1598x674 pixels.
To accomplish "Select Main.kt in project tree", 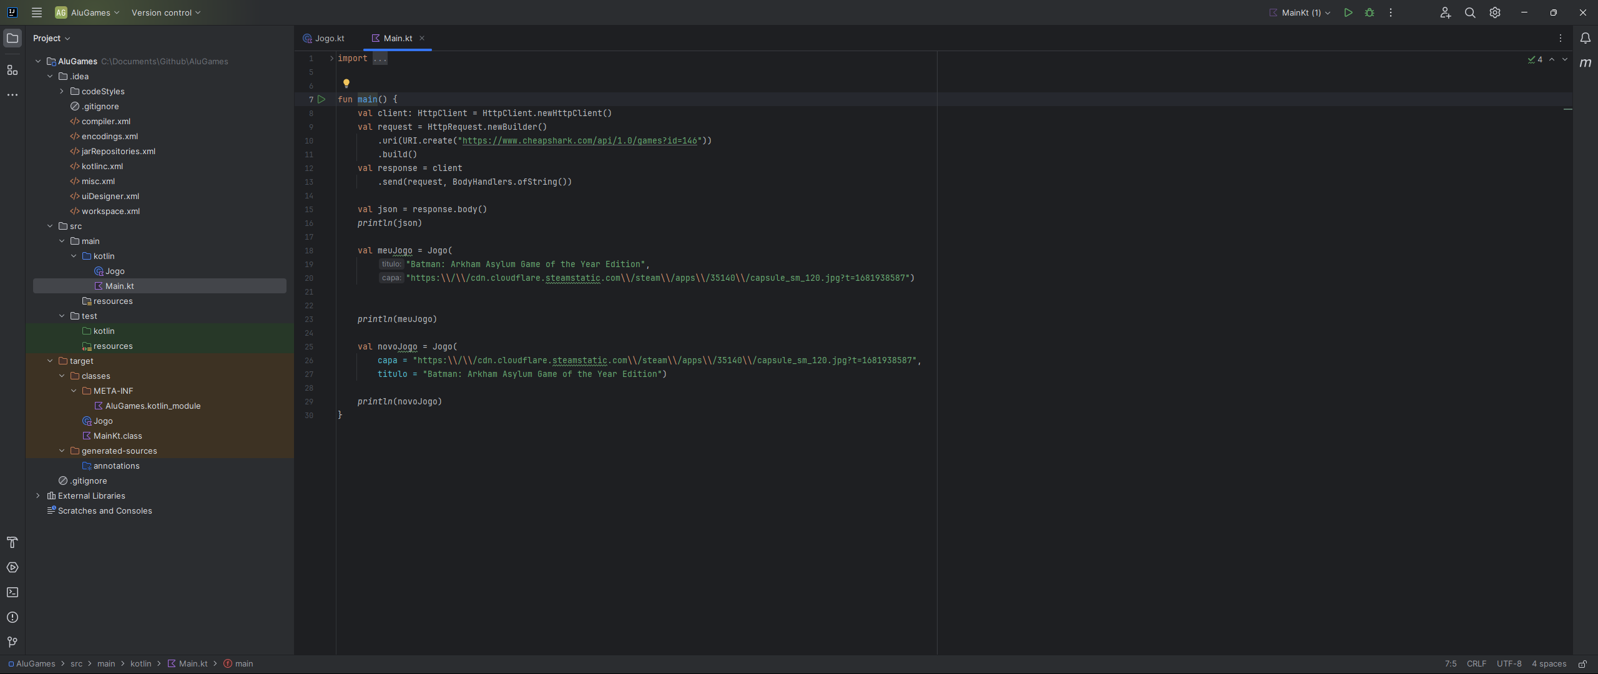I will tap(160, 286).
